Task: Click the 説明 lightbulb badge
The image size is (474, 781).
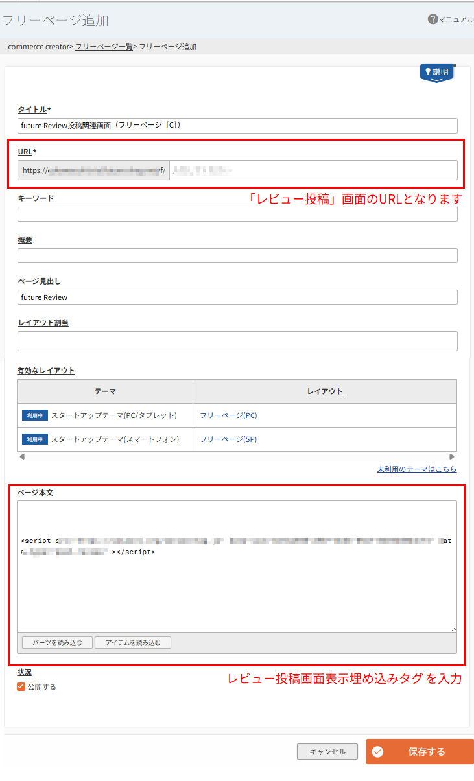Action: click(438, 73)
